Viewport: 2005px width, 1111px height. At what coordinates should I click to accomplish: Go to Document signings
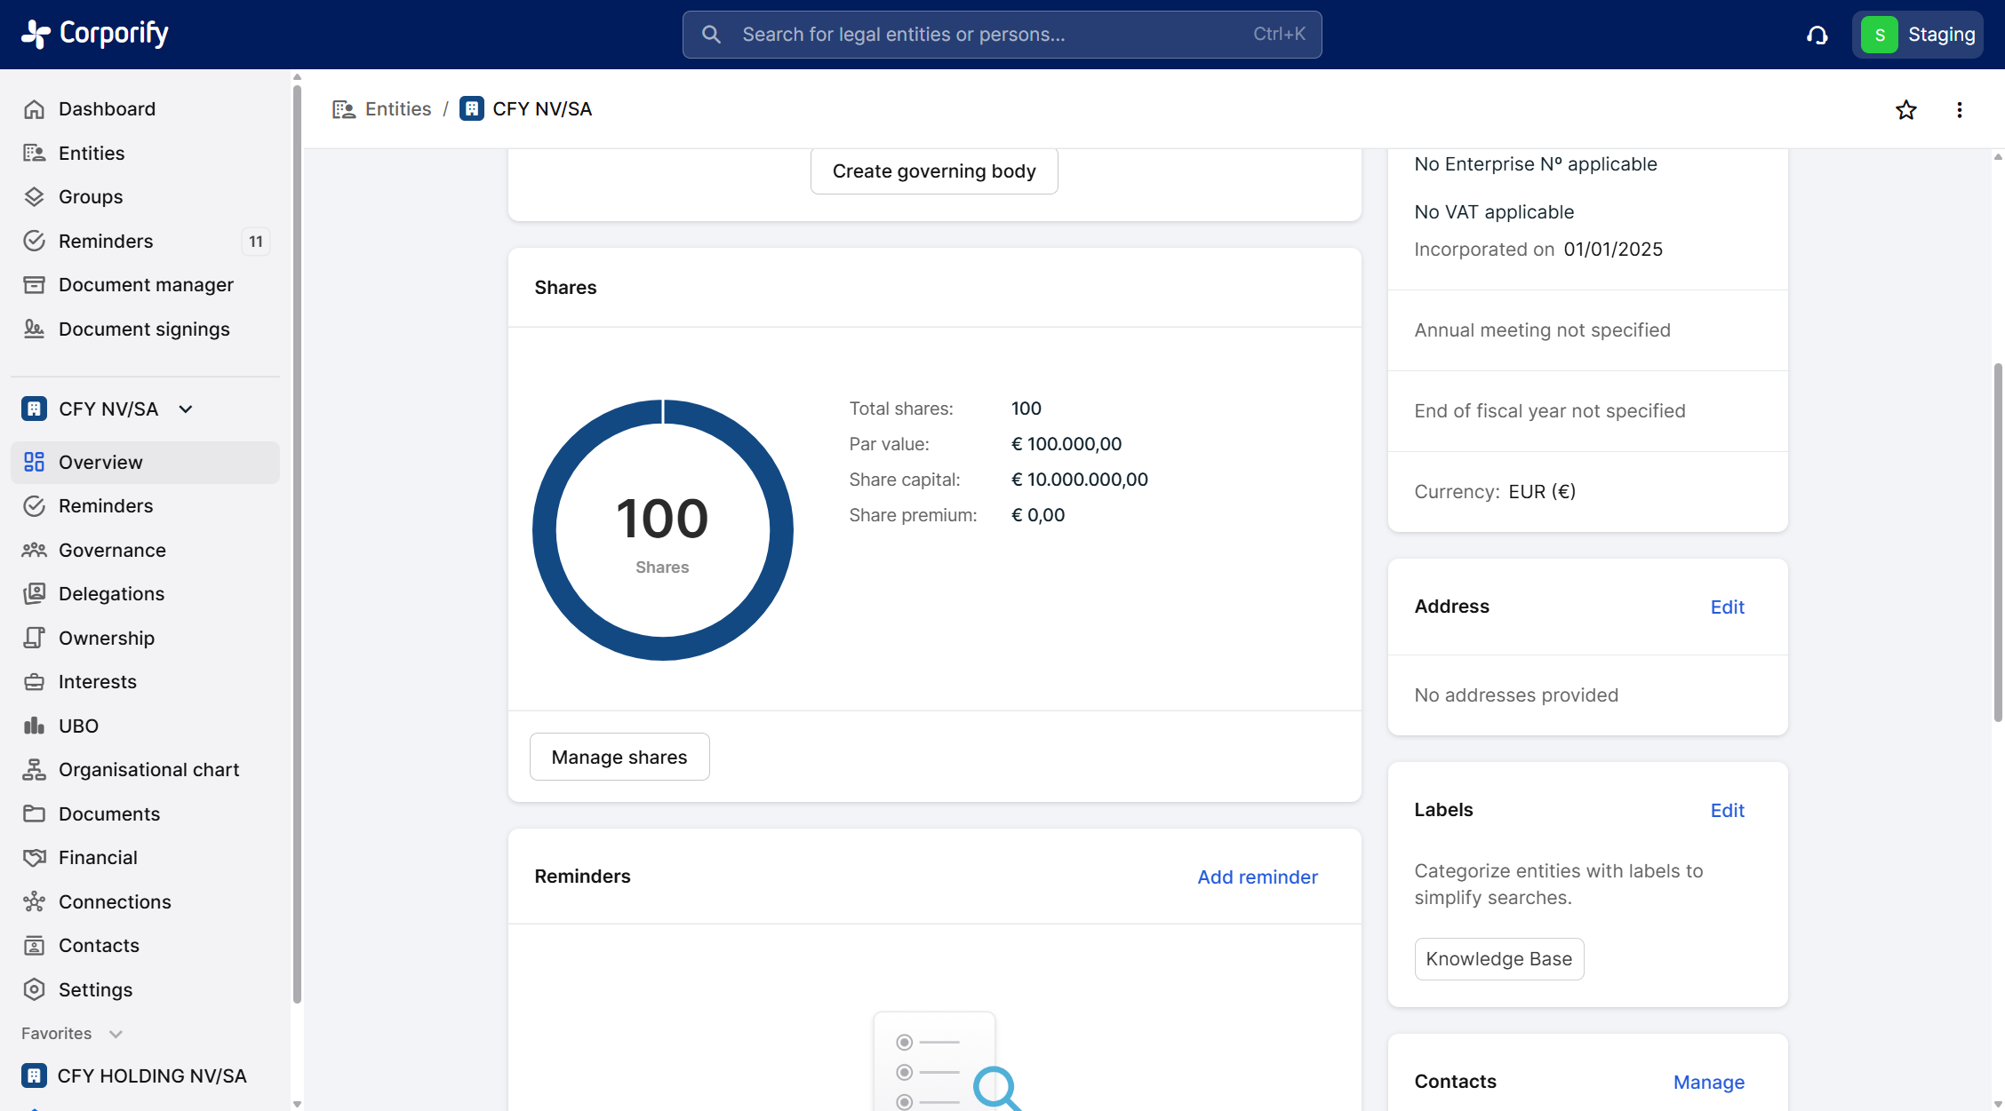[144, 329]
